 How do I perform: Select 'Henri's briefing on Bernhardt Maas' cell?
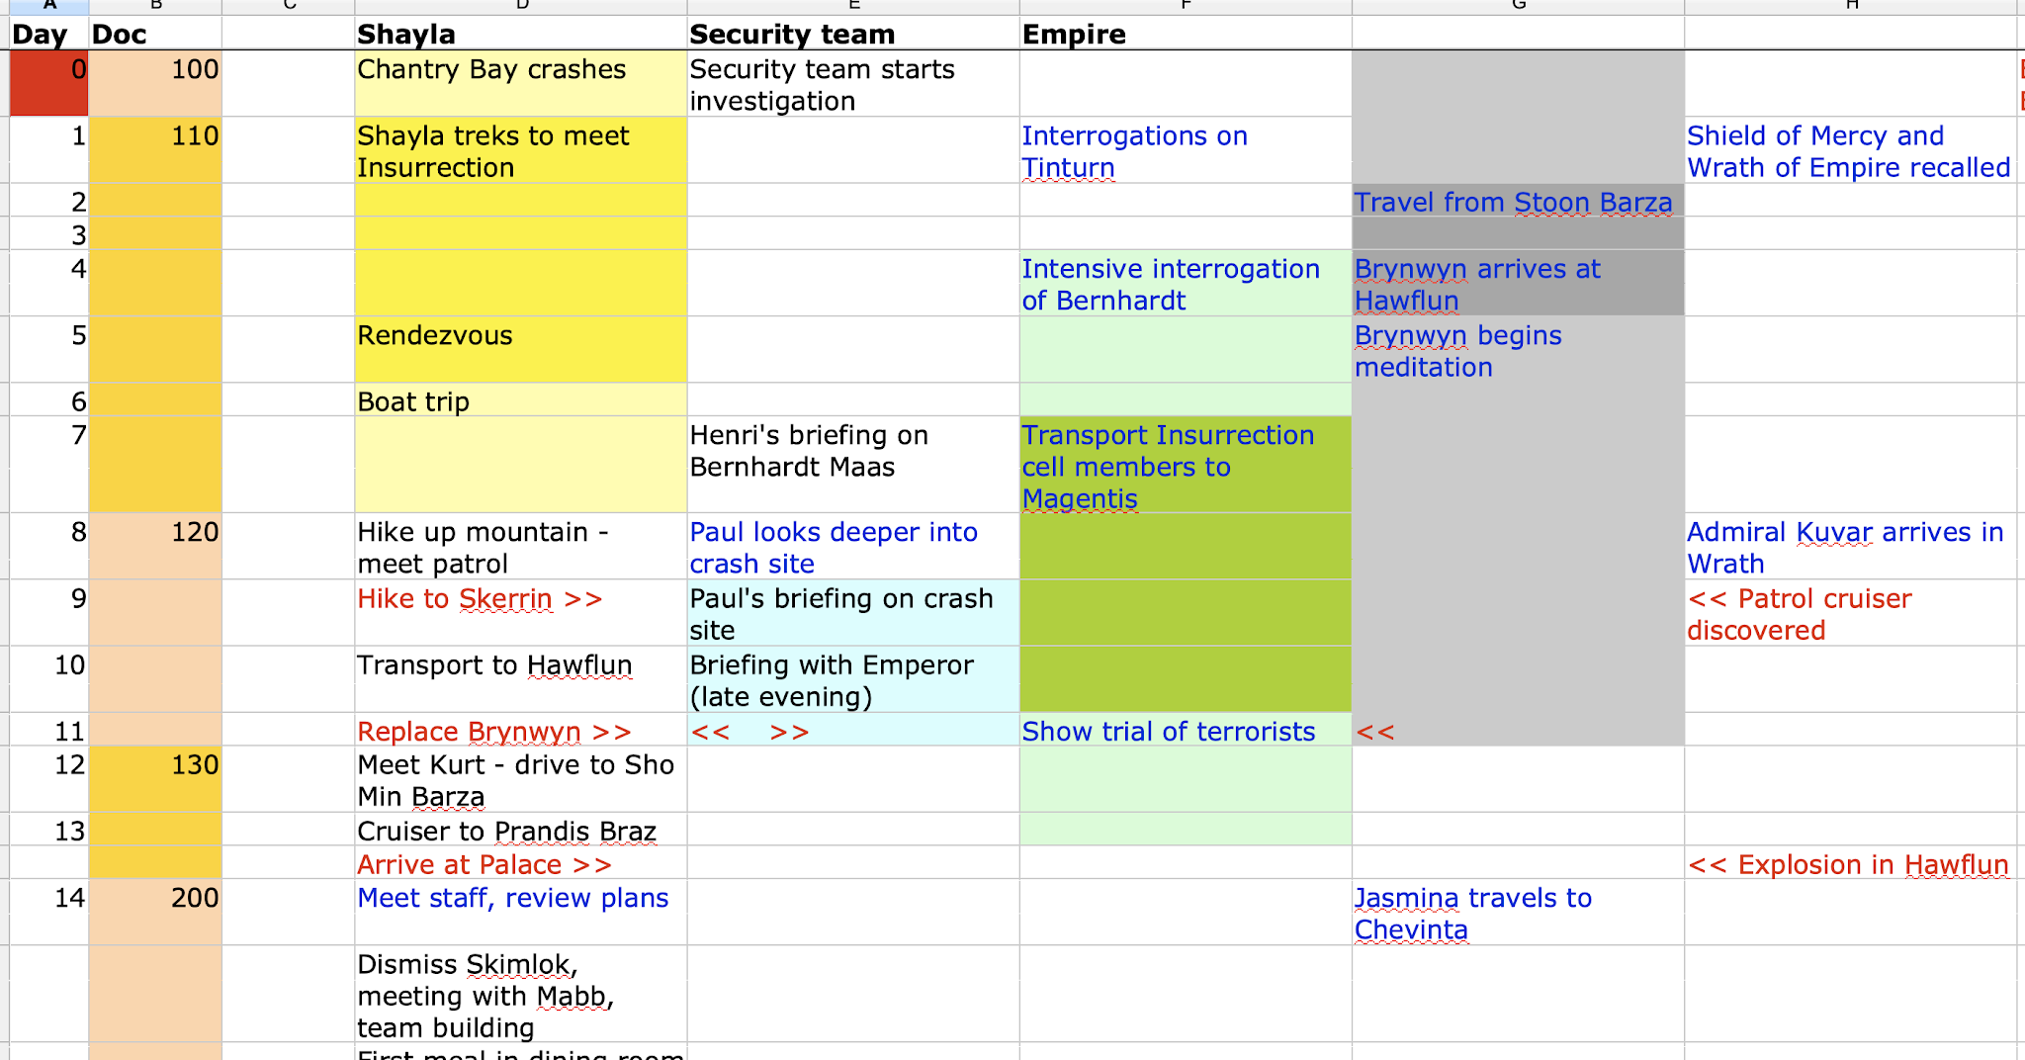[853, 464]
